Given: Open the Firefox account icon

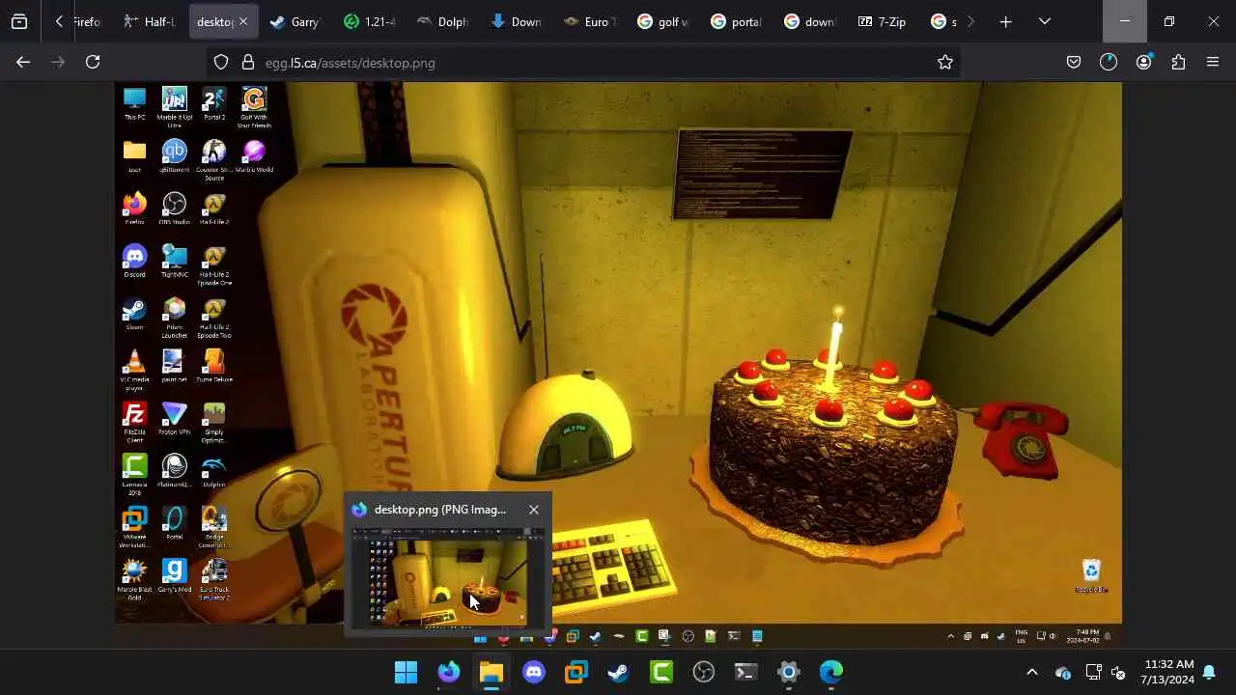Looking at the screenshot, I should point(1143,62).
